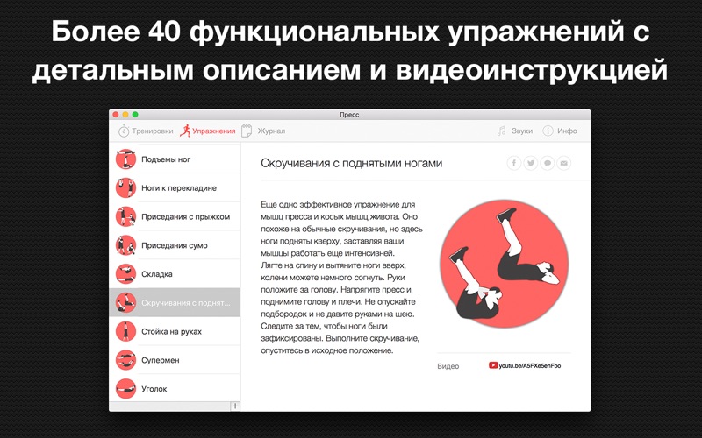This screenshot has height=438, width=702.
Task: Open Звуки settings
Action: (x=514, y=131)
